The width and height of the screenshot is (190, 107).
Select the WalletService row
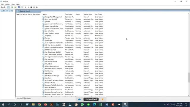point(73,71)
